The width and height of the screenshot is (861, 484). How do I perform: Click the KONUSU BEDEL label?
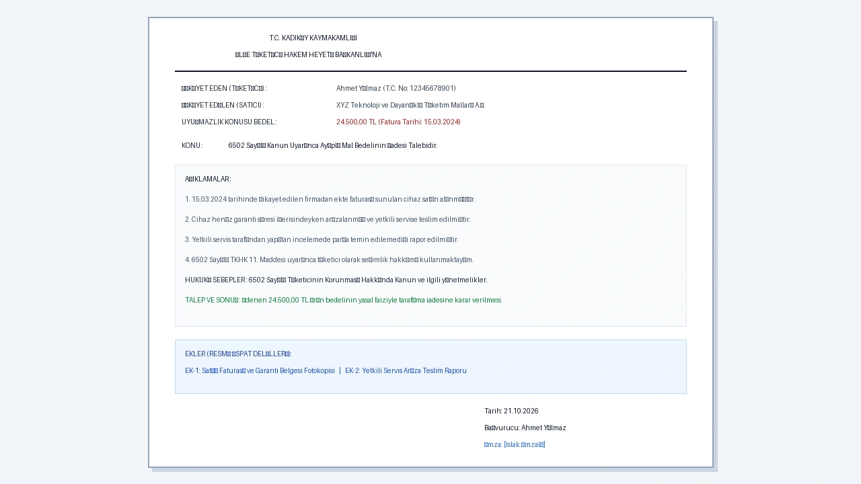(x=229, y=122)
